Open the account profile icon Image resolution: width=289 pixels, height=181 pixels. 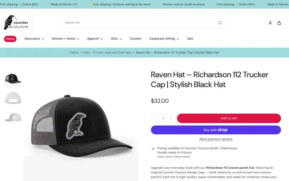(270, 23)
